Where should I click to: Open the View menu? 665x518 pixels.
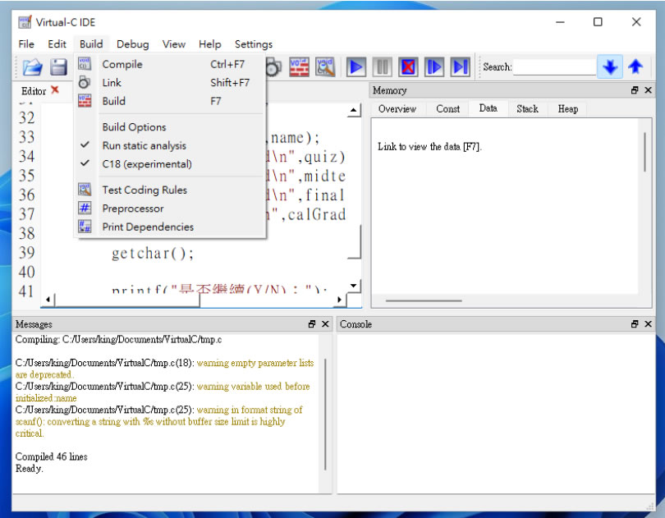coord(174,44)
